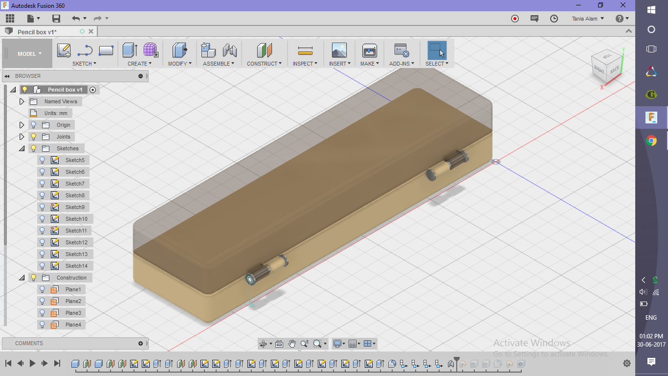The height and width of the screenshot is (376, 668).
Task: Toggle the Joints folder light bulb
Action: 34,137
